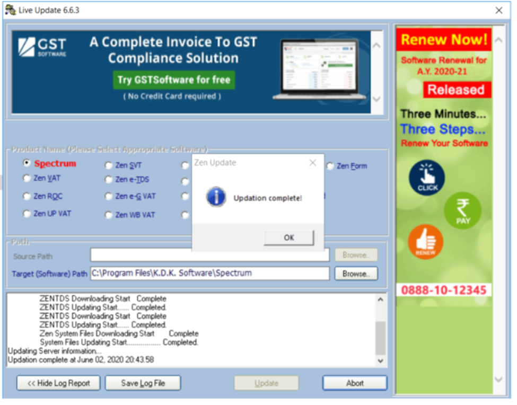Click the "( No Credit Card required )" text

[x=172, y=96]
